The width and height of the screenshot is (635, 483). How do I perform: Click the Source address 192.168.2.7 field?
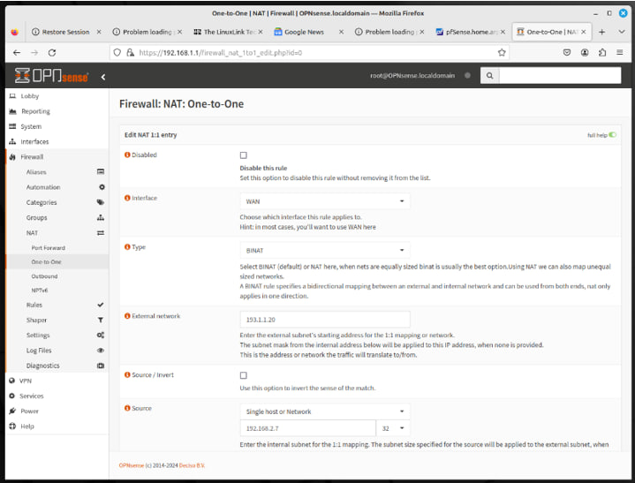307,428
